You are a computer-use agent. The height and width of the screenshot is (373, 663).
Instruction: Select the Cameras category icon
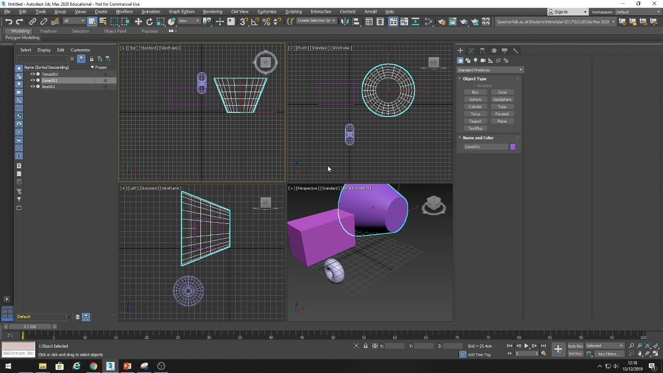[483, 60]
